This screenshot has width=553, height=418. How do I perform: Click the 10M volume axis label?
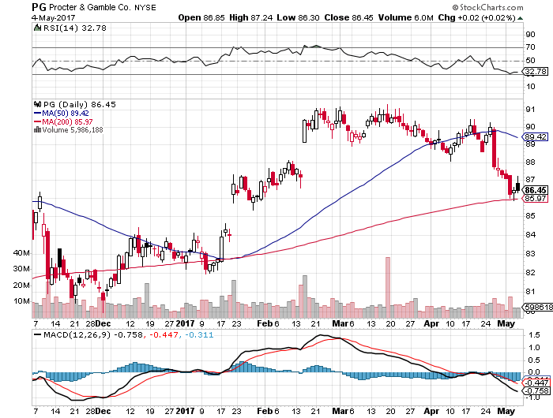pos(21,301)
